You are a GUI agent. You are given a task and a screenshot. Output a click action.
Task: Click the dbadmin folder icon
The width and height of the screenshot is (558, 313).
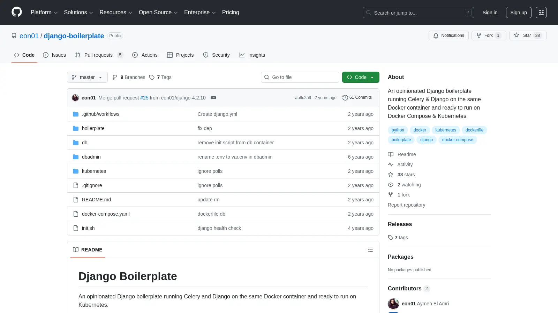(76, 157)
